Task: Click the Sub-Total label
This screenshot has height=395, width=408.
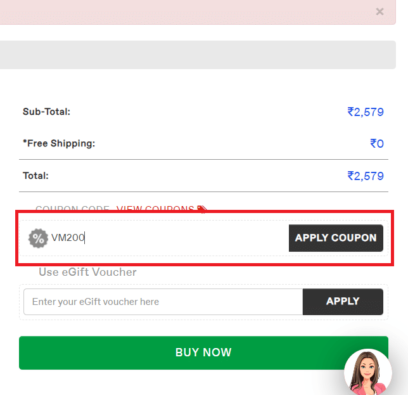Action: tap(46, 112)
